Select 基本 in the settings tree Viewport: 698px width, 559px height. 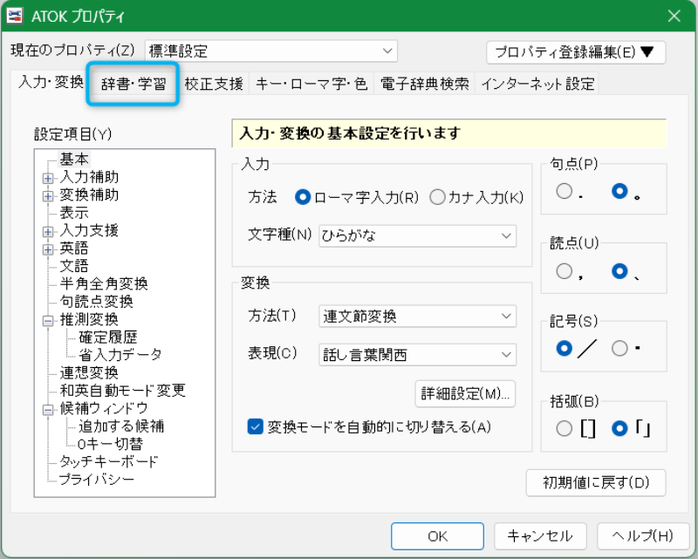coord(74,159)
